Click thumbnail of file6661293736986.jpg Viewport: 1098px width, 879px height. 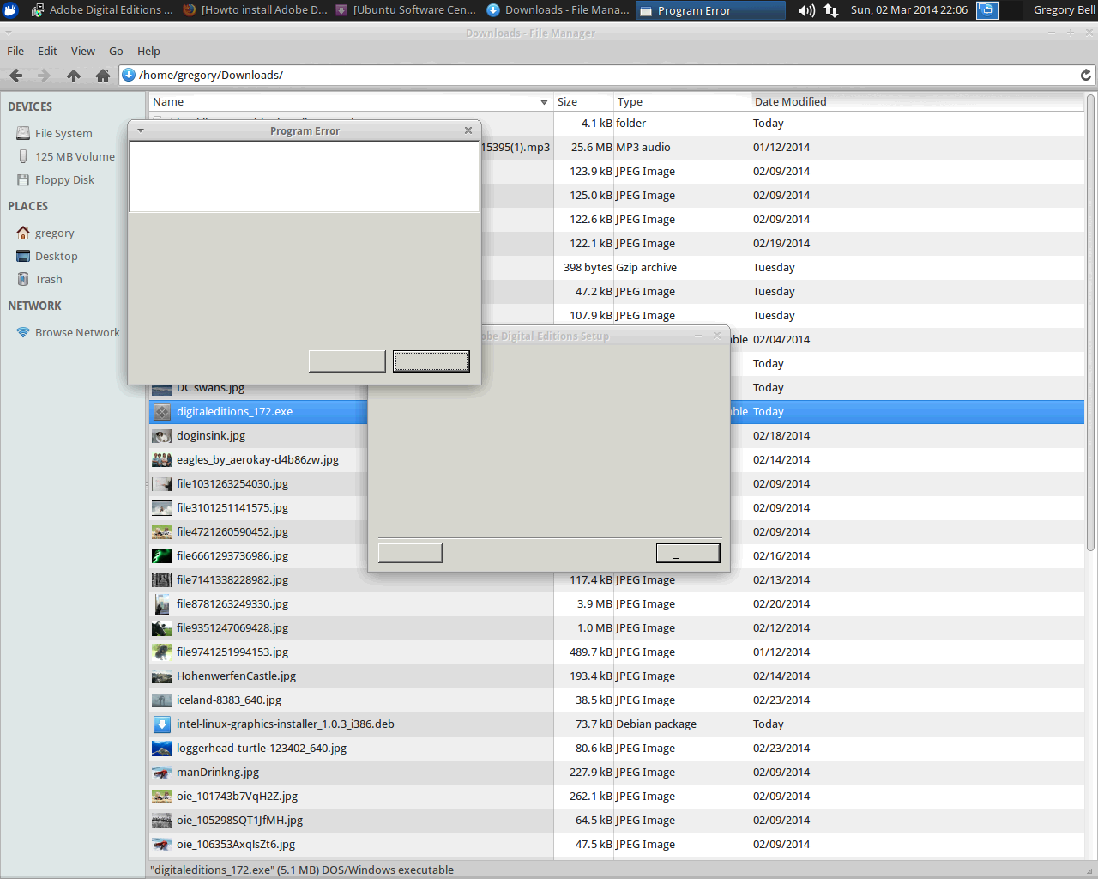162,556
